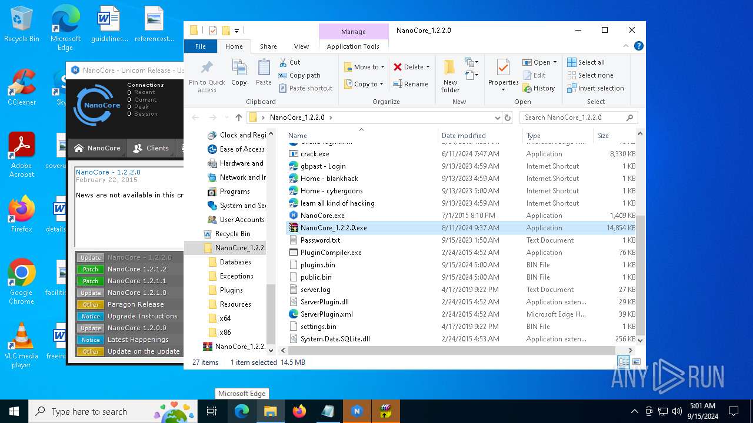Open the Move to dropdown
Image resolution: width=753 pixels, height=423 pixels.
point(364,67)
